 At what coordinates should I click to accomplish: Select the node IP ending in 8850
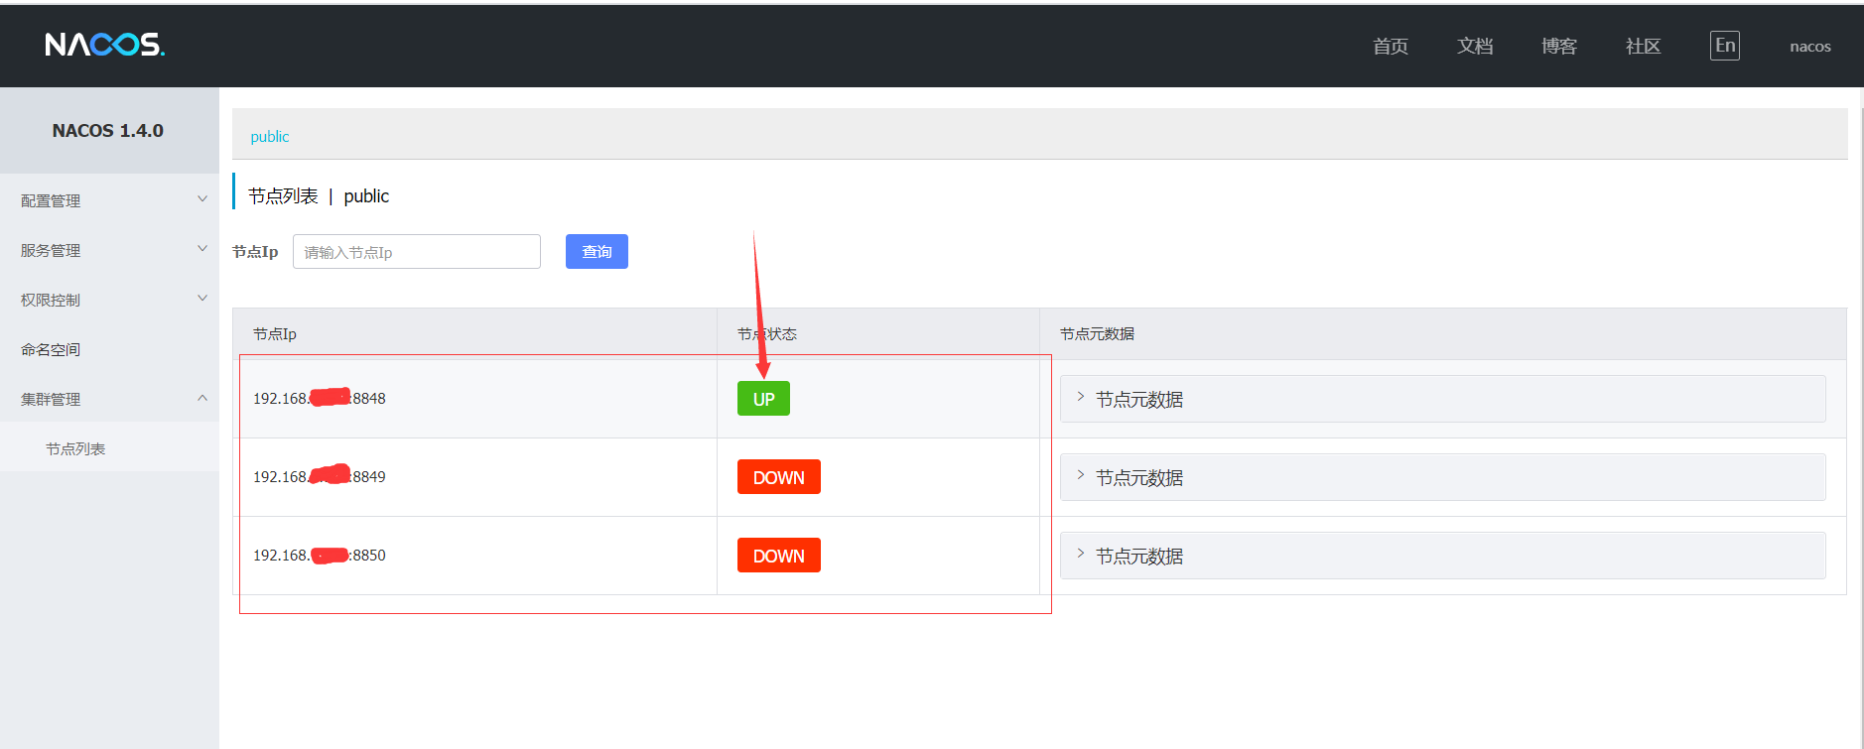tap(320, 555)
